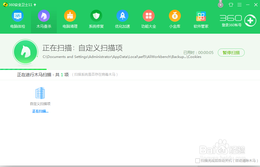Open the hamburger main menu icon
260x167 pixels.
(239, 5)
